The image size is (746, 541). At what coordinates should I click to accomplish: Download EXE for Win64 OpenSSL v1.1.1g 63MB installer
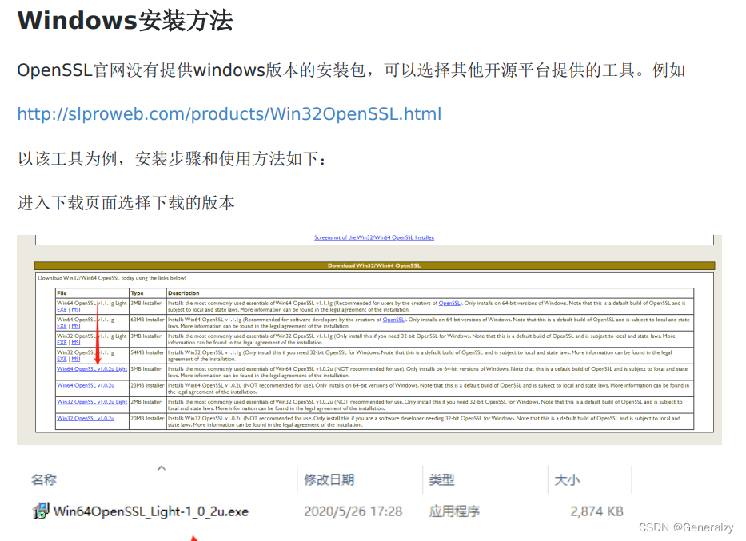pos(62,326)
